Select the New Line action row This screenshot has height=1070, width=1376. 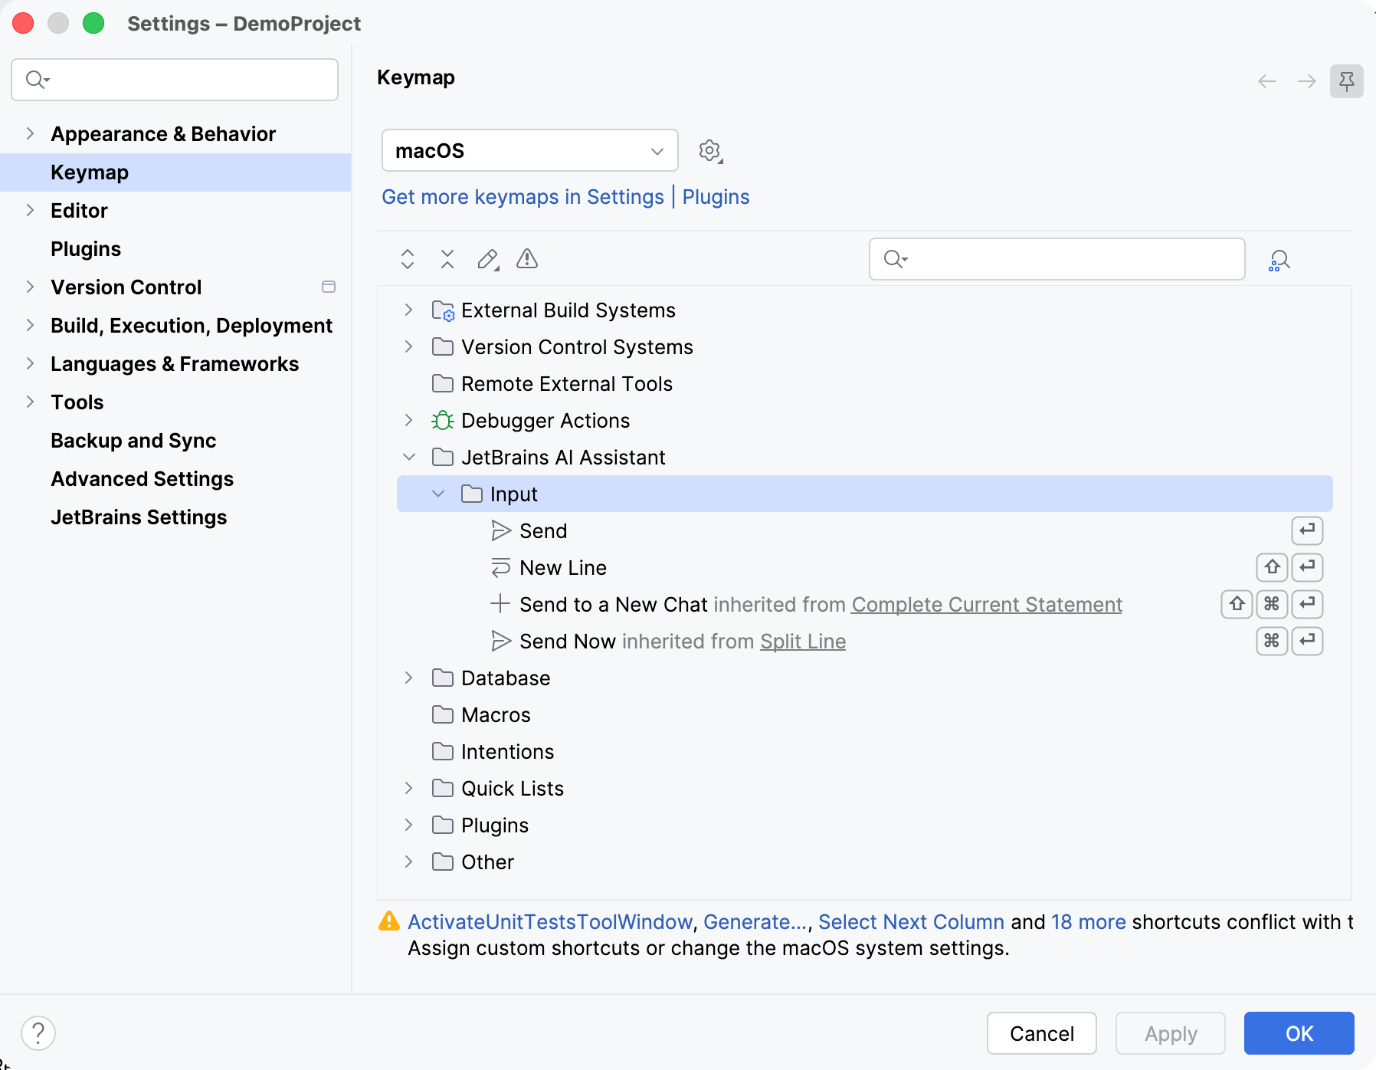pos(865,568)
